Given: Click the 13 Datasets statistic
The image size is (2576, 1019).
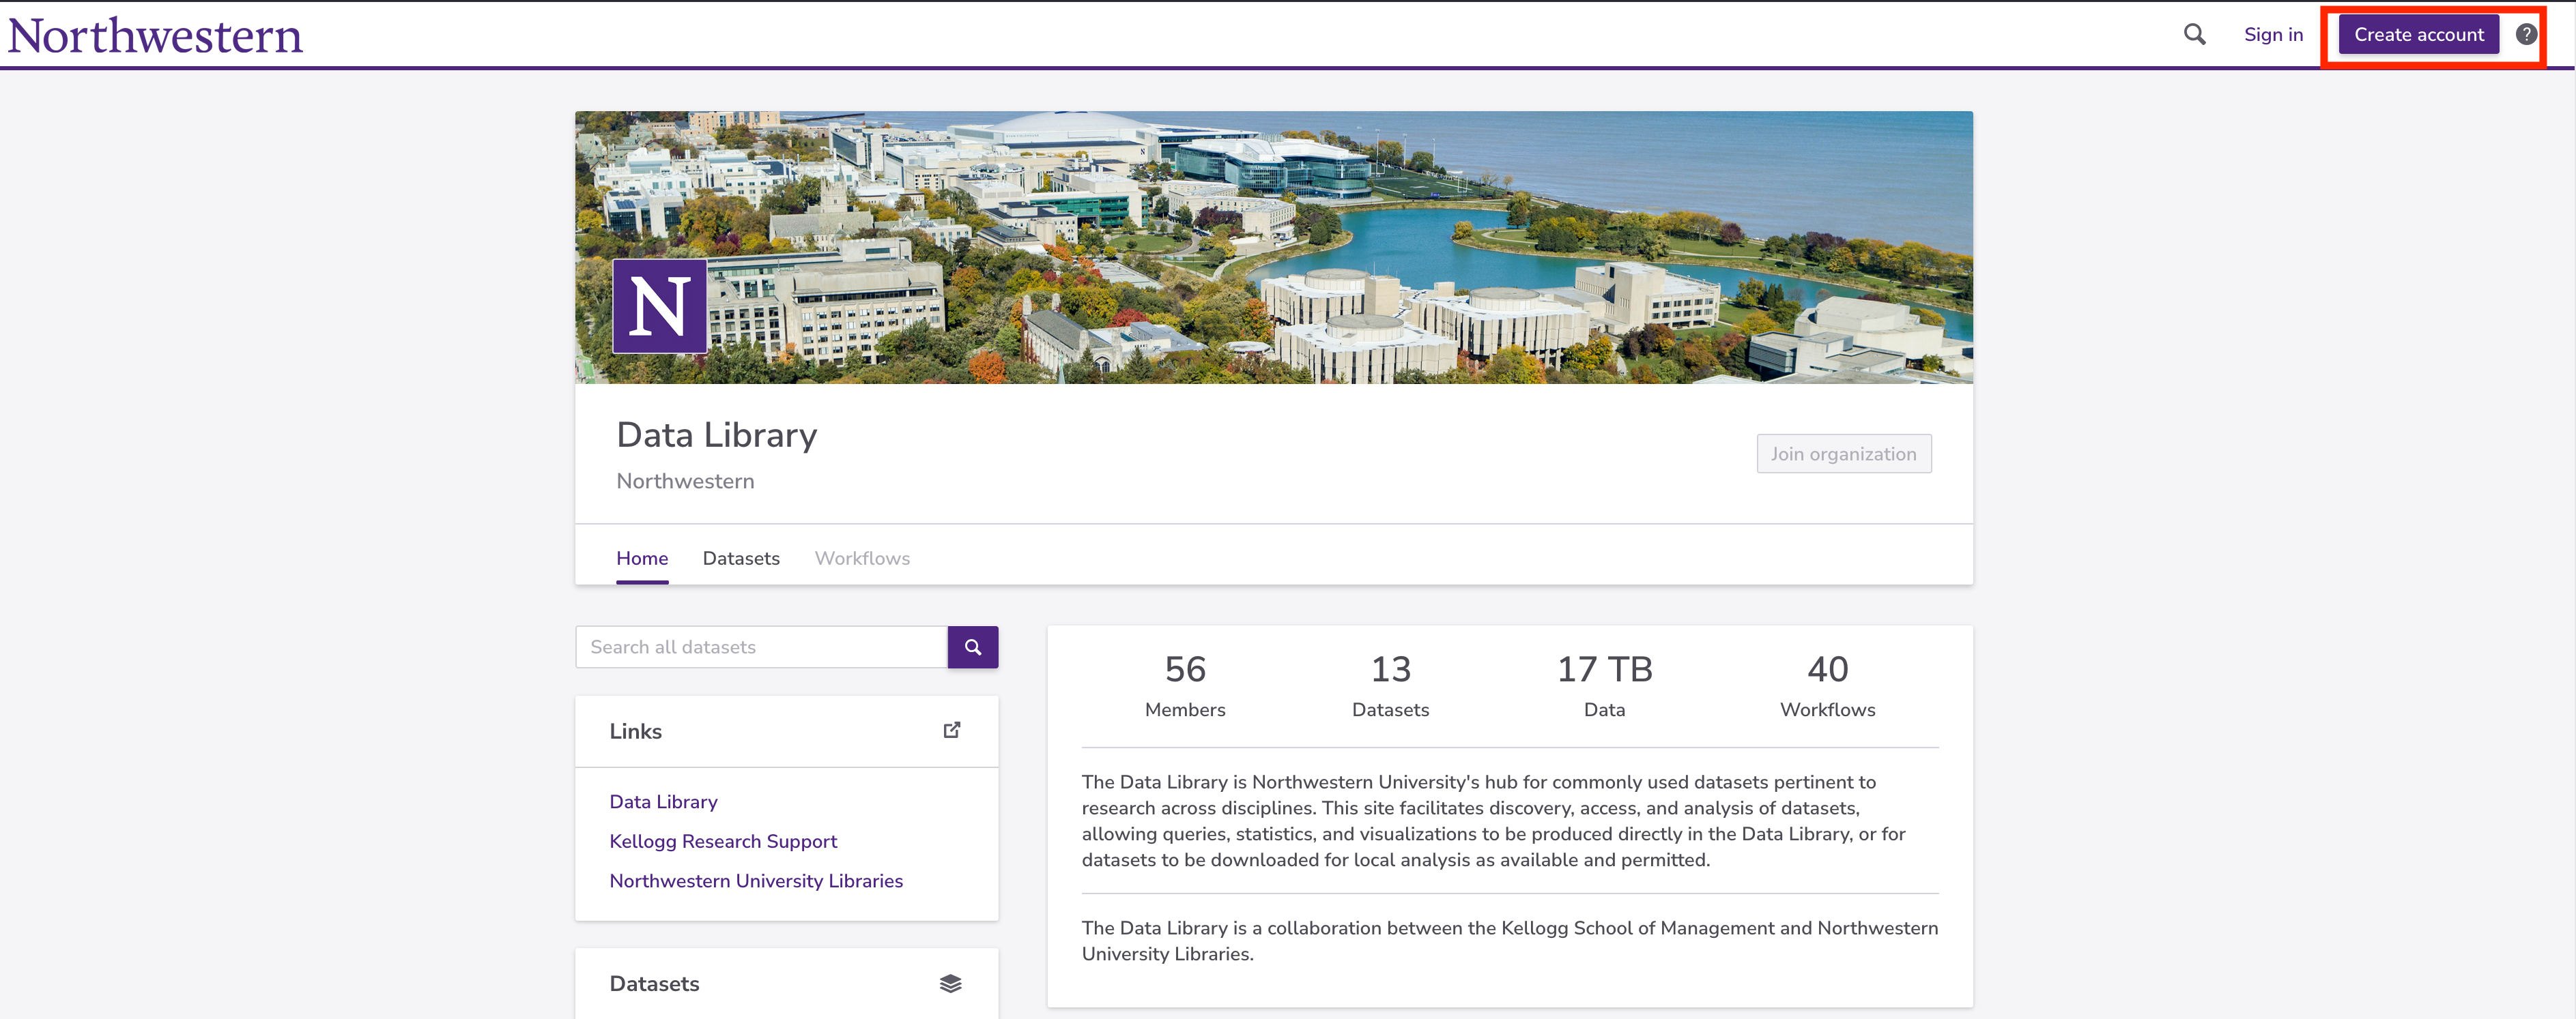Looking at the screenshot, I should (x=1390, y=686).
